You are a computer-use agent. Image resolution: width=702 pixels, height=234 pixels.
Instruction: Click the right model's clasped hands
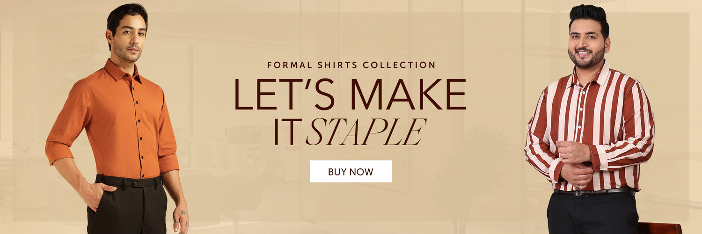[576, 164]
